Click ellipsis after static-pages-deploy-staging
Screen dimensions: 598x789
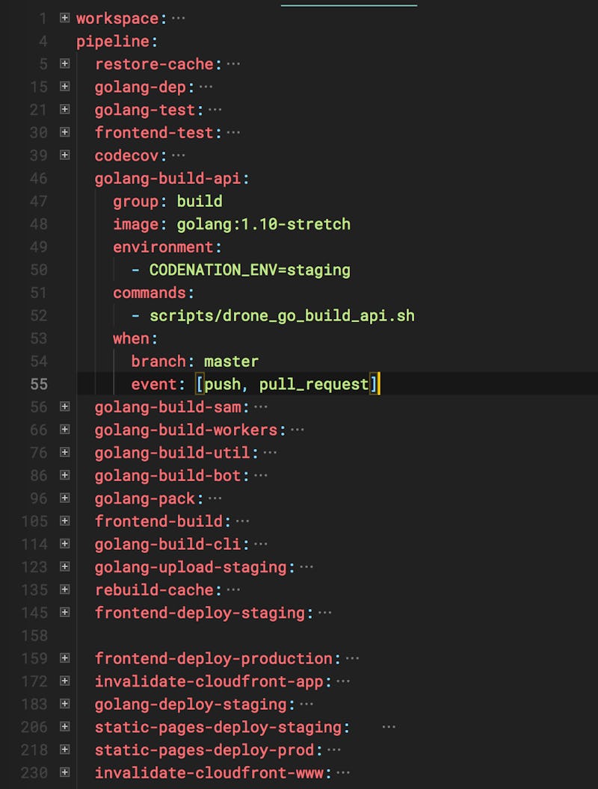point(389,727)
